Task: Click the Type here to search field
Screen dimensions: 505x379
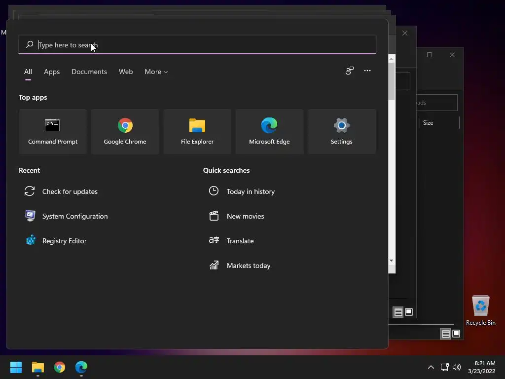Action: point(197,45)
